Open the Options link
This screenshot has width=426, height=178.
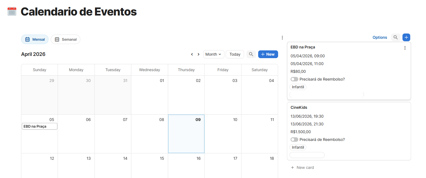click(x=379, y=37)
